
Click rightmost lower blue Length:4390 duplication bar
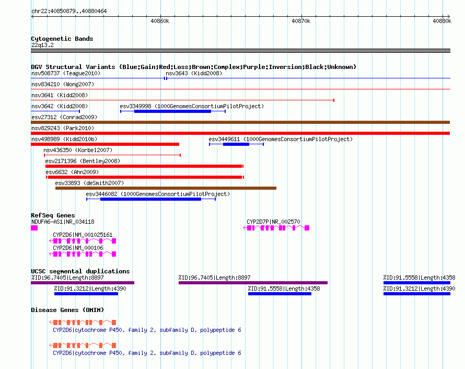point(416,294)
